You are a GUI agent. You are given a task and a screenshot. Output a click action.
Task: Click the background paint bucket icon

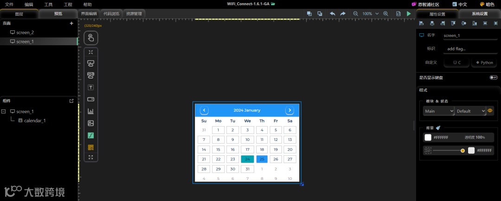pos(438,128)
